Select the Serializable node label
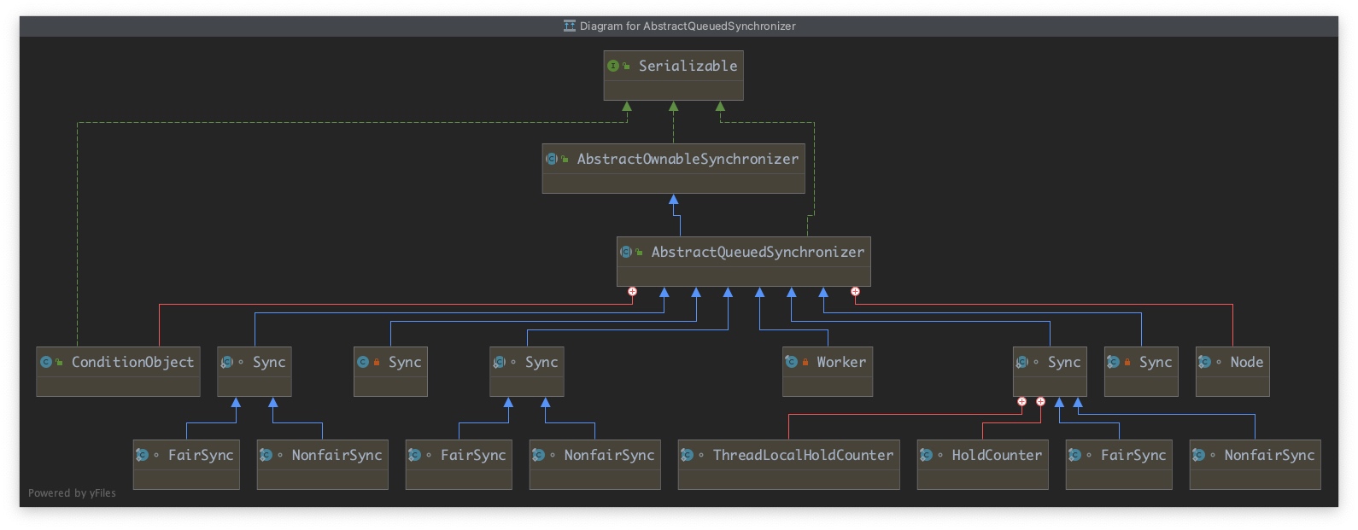This screenshot has width=1358, height=530. (688, 66)
